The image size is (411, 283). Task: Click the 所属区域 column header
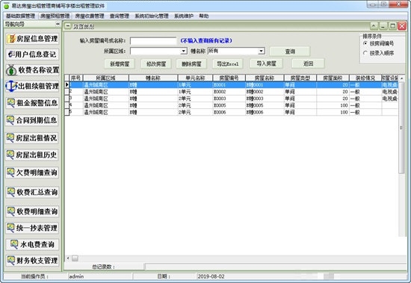pyautogui.click(x=105, y=78)
